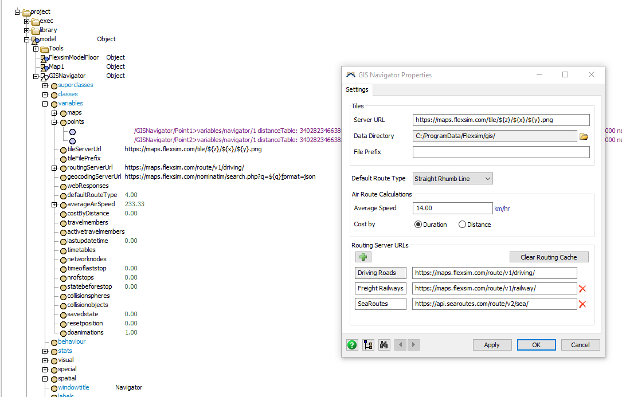This screenshot has height=397, width=622.
Task: Click the binoculars find icon
Action: 384,345
